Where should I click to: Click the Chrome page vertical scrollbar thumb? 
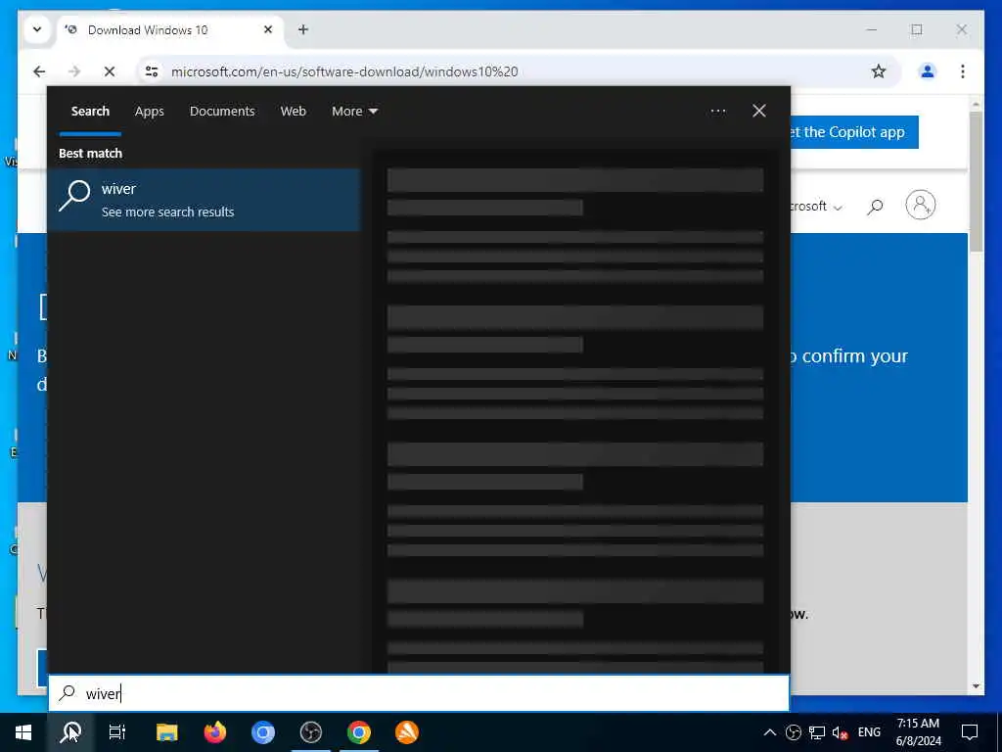click(x=976, y=181)
